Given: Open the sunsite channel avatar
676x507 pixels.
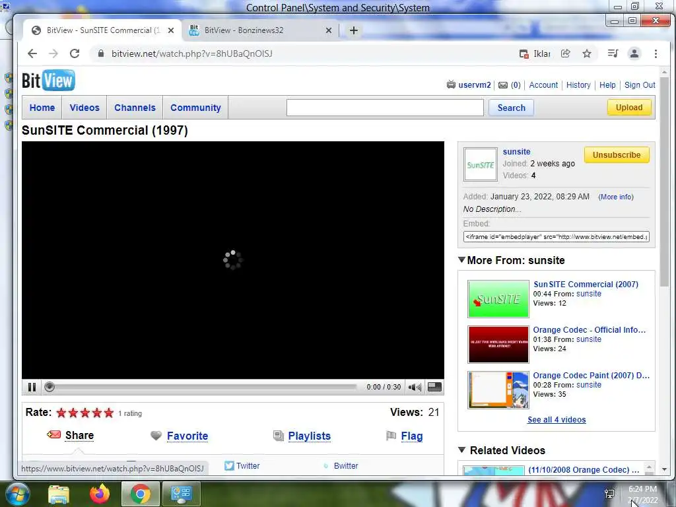Looking at the screenshot, I should pos(481,164).
